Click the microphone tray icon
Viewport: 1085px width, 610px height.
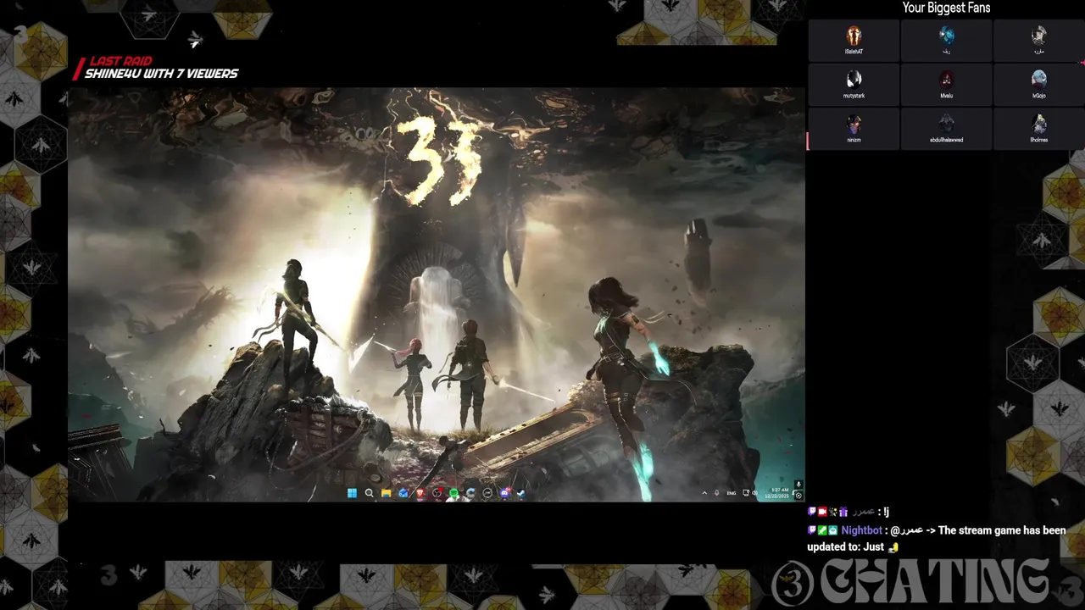pyautogui.click(x=716, y=493)
